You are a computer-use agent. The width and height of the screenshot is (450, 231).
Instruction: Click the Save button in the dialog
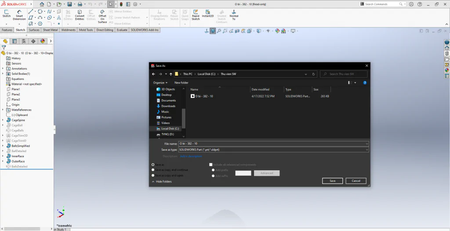332,181
